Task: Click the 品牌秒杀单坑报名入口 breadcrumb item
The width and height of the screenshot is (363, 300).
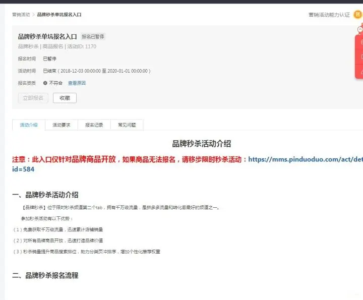Action: (58, 15)
